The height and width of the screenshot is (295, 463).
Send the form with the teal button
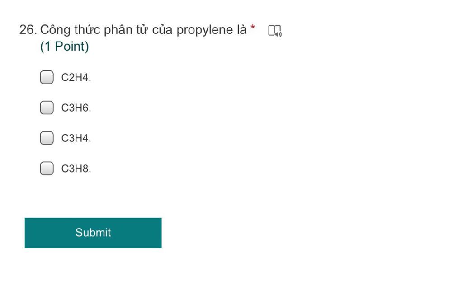click(93, 233)
